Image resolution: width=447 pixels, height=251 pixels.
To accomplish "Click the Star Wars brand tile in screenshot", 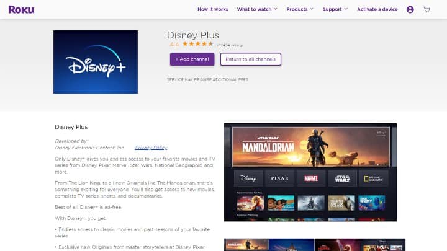I will pos(342,178).
